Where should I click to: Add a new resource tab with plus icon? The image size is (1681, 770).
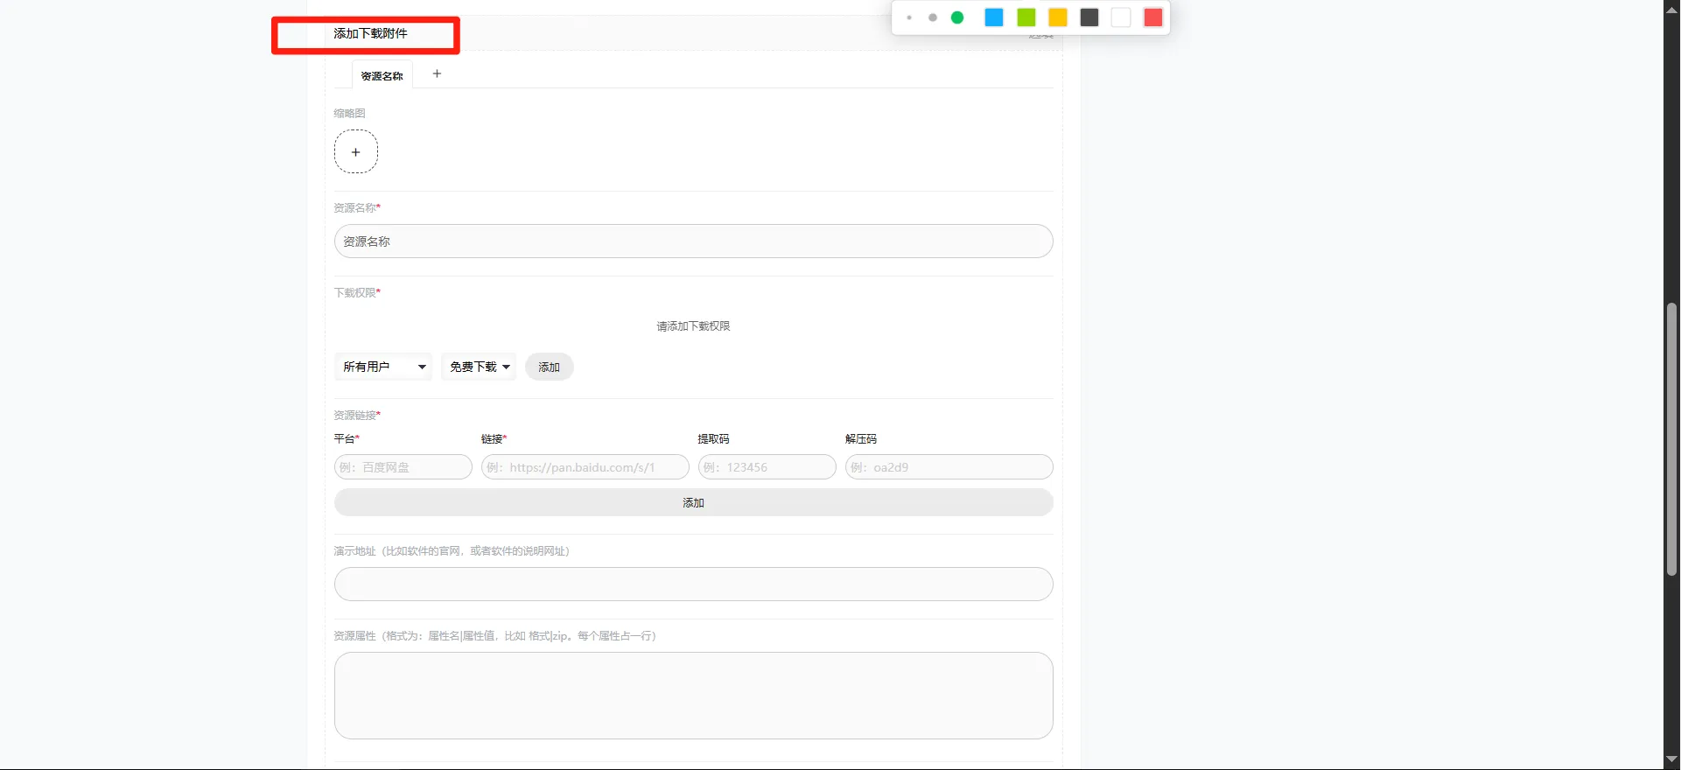(x=437, y=73)
